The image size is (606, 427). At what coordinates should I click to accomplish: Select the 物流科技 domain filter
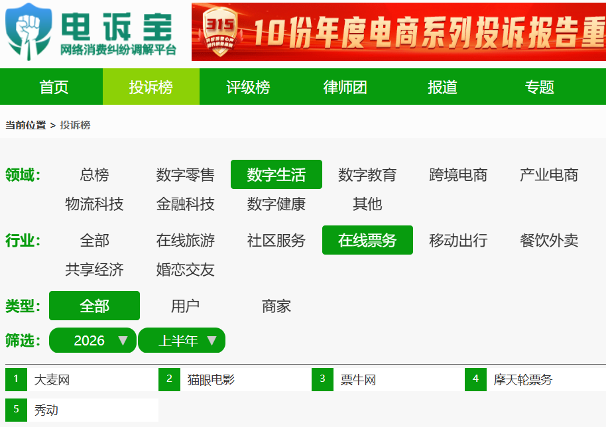pyautogui.click(x=94, y=204)
